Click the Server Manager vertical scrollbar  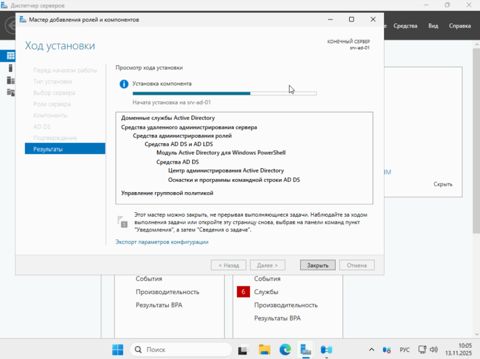click(x=476, y=141)
